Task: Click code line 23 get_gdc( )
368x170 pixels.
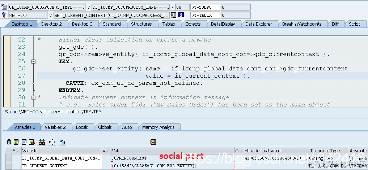Action: pos(79,47)
